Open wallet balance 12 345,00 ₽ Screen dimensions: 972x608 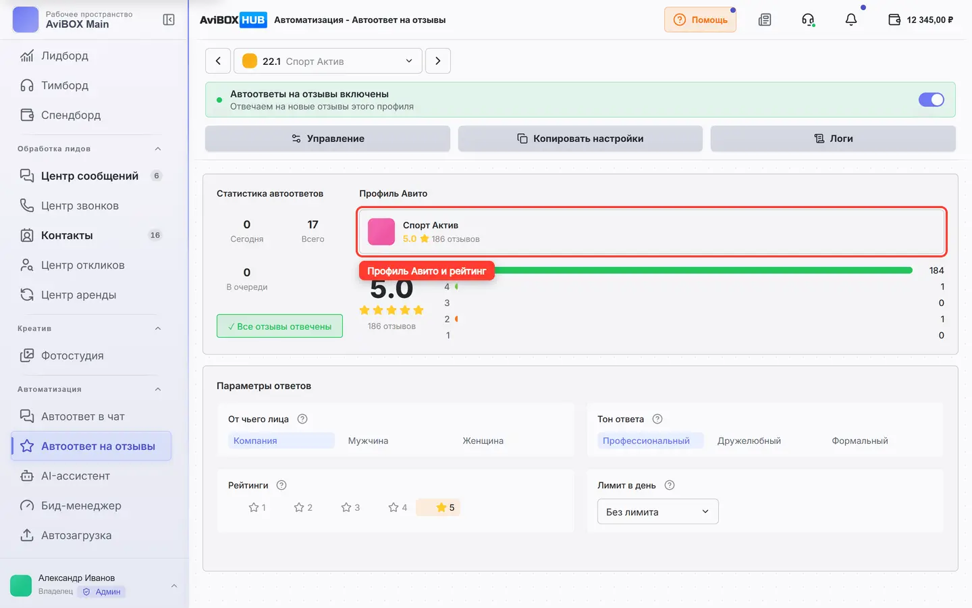[x=921, y=20]
